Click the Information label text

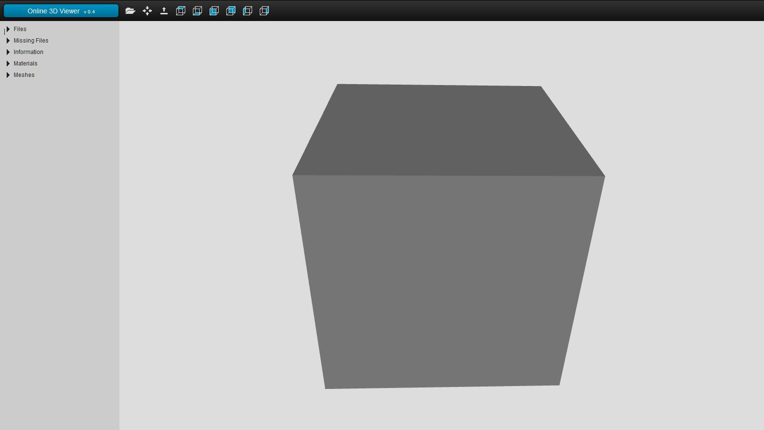[x=28, y=52]
